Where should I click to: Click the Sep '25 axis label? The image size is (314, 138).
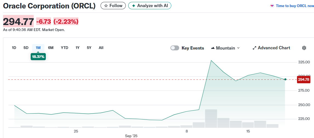click(x=131, y=136)
